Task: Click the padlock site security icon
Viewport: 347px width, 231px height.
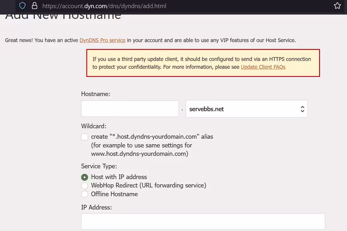Action: point(34,6)
